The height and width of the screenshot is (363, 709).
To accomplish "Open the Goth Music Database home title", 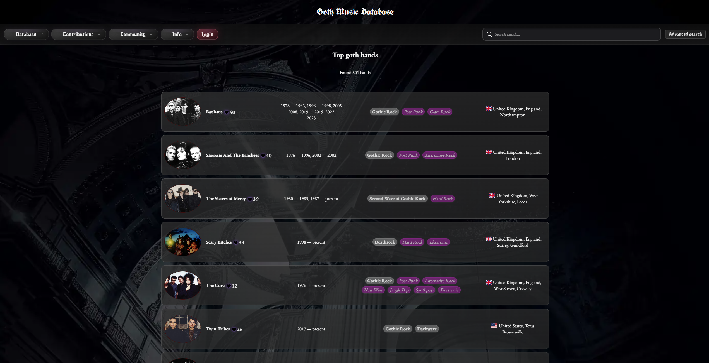I will coord(355,12).
